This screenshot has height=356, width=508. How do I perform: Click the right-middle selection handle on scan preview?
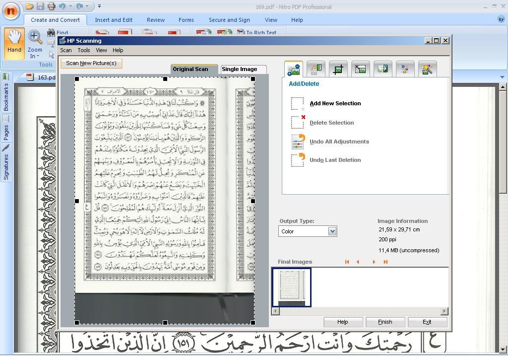(x=253, y=201)
